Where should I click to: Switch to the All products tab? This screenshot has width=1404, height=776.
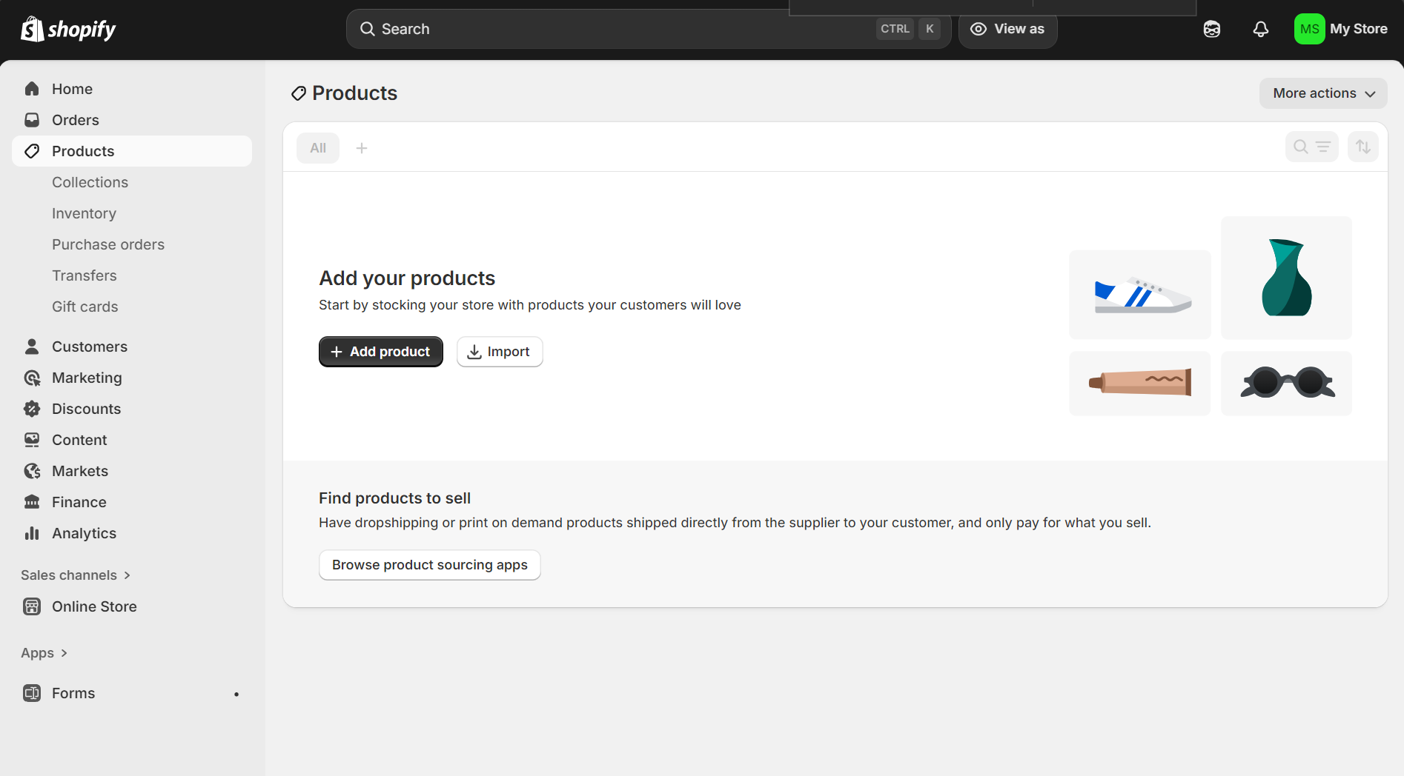317,147
